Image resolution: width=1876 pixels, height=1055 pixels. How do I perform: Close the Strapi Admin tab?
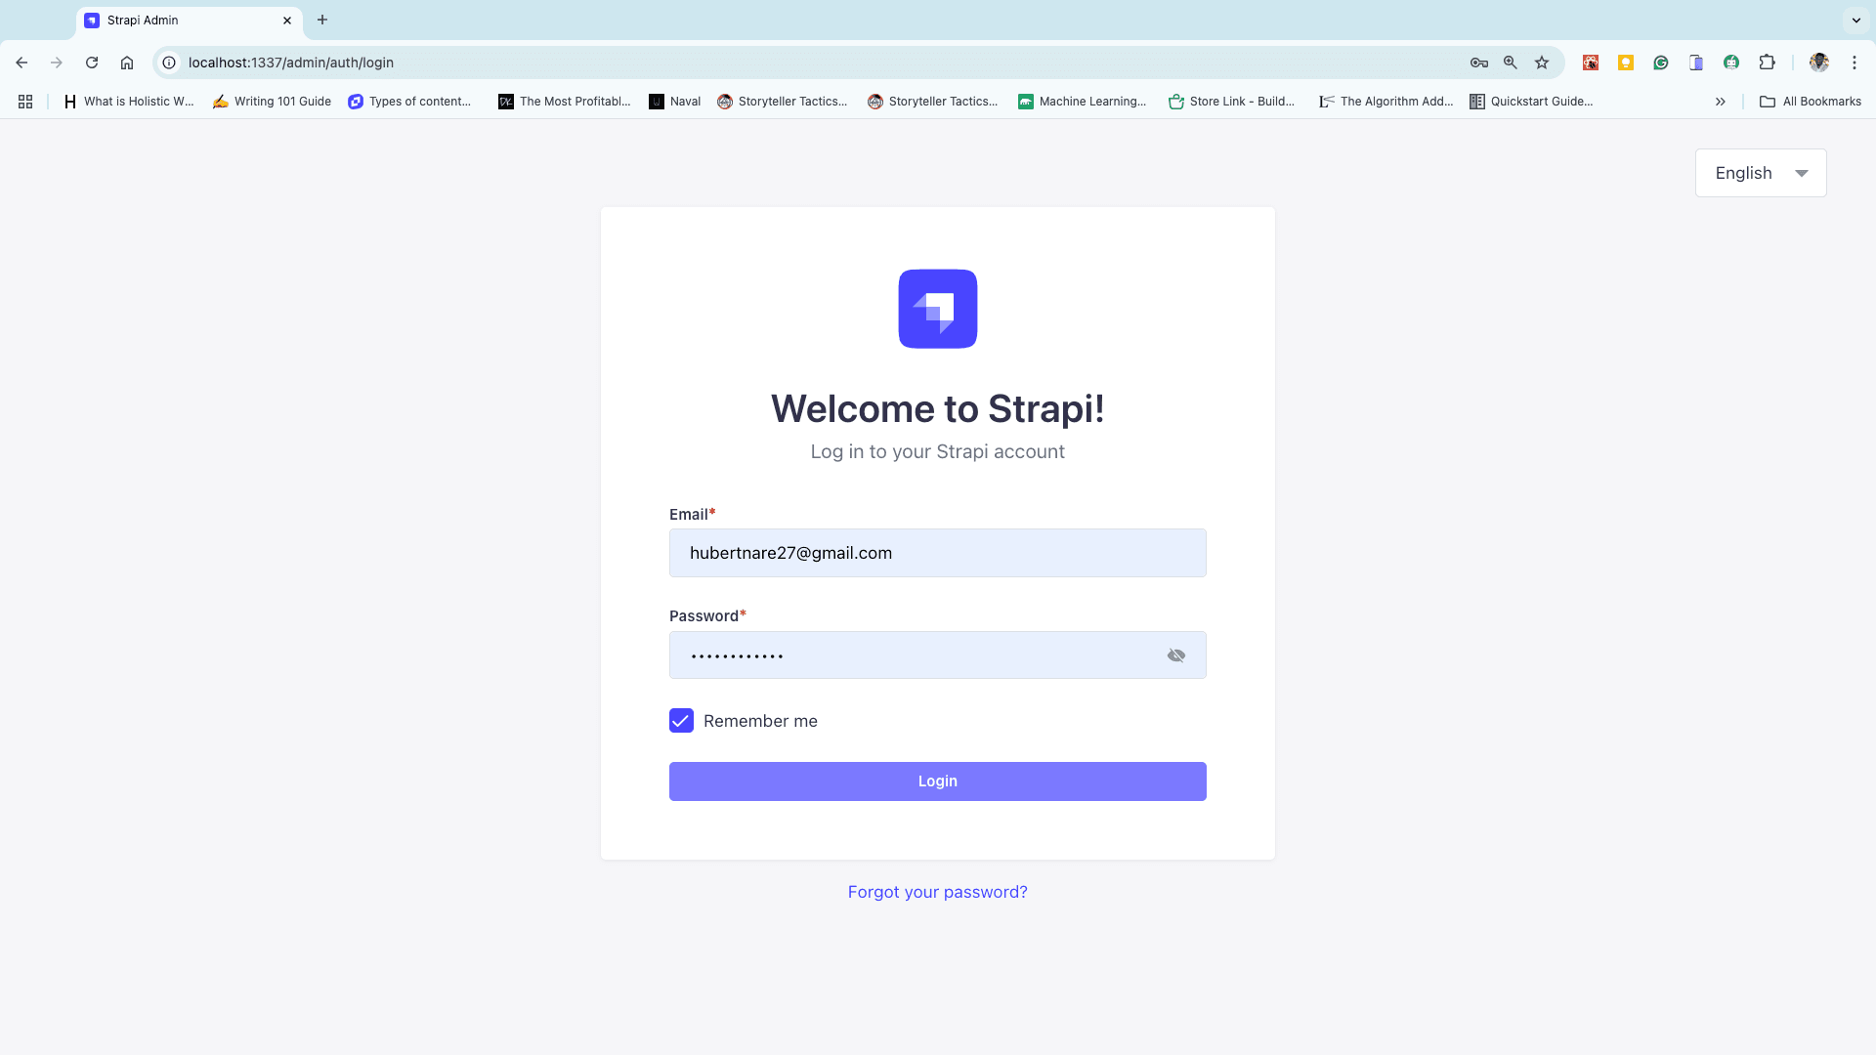pyautogui.click(x=287, y=21)
